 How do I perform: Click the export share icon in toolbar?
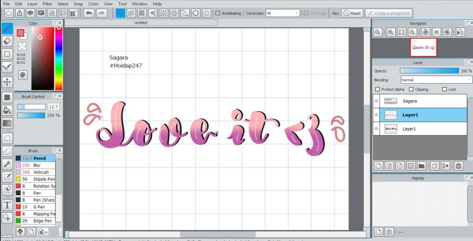[19, 13]
